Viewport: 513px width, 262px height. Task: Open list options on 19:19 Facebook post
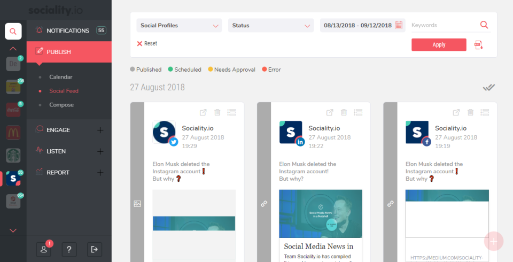485,112
